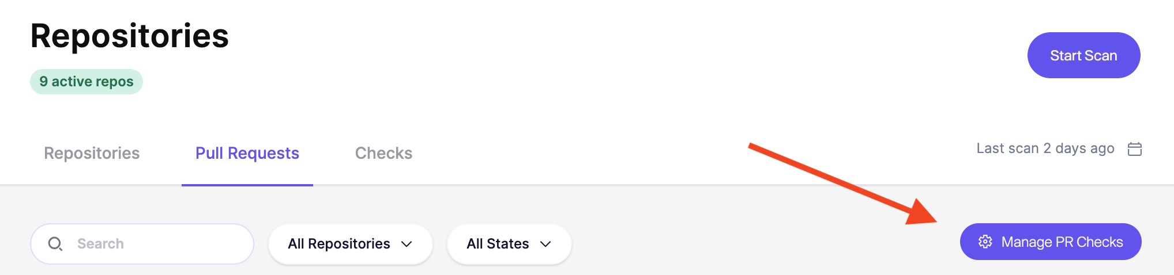Click the purple underline beneath Pull Requests

(247, 185)
